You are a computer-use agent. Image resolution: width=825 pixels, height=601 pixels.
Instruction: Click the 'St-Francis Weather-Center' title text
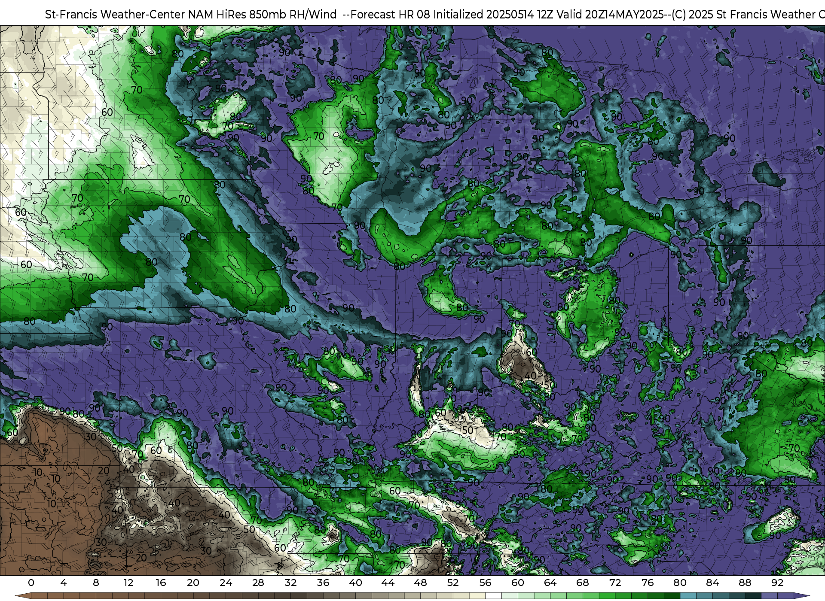[x=115, y=15]
